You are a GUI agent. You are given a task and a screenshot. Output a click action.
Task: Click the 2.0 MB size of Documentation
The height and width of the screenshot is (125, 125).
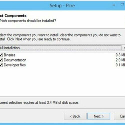[120, 60]
